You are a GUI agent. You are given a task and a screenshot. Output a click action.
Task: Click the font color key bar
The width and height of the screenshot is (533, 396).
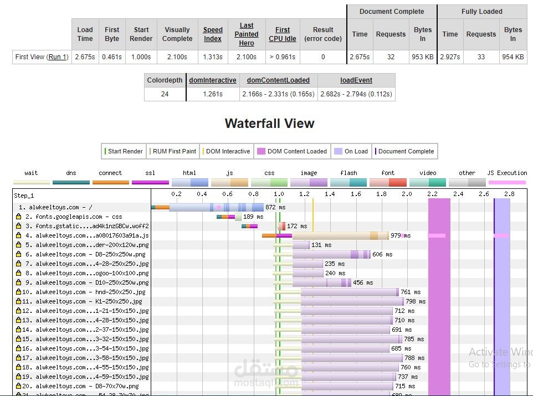pos(388,183)
